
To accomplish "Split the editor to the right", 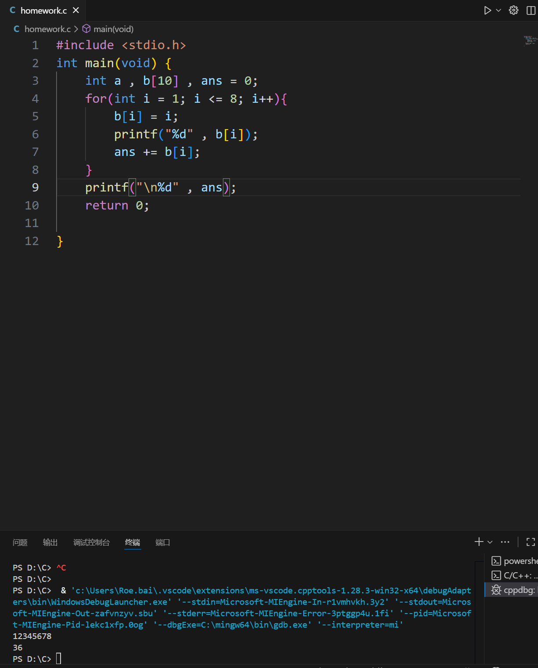I will [531, 10].
